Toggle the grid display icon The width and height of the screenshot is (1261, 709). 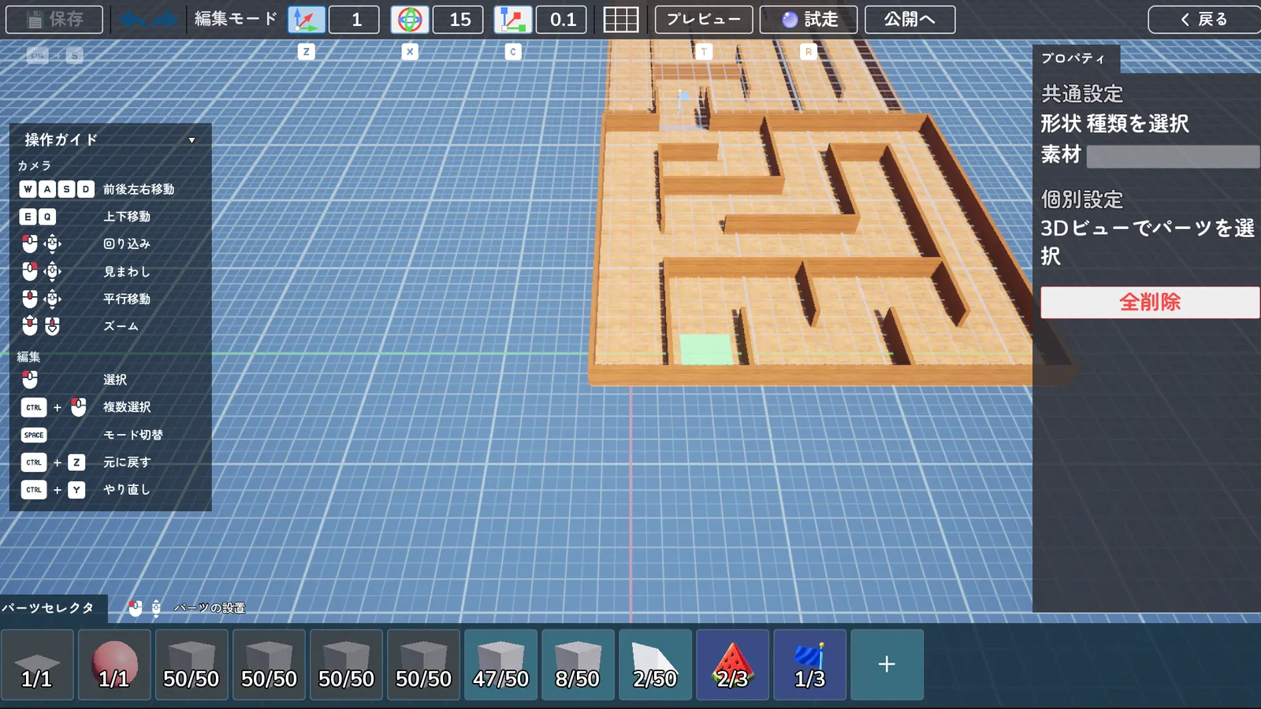click(x=621, y=20)
